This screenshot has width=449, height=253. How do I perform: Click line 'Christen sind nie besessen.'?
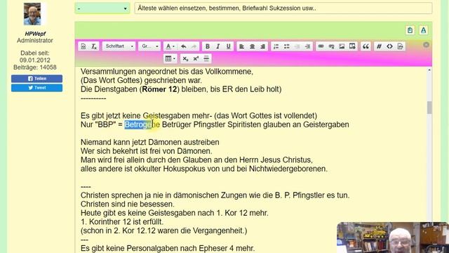point(128,205)
